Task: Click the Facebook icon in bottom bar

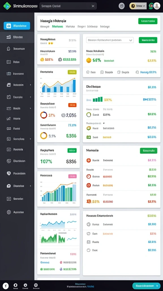Action: tap(6, 286)
